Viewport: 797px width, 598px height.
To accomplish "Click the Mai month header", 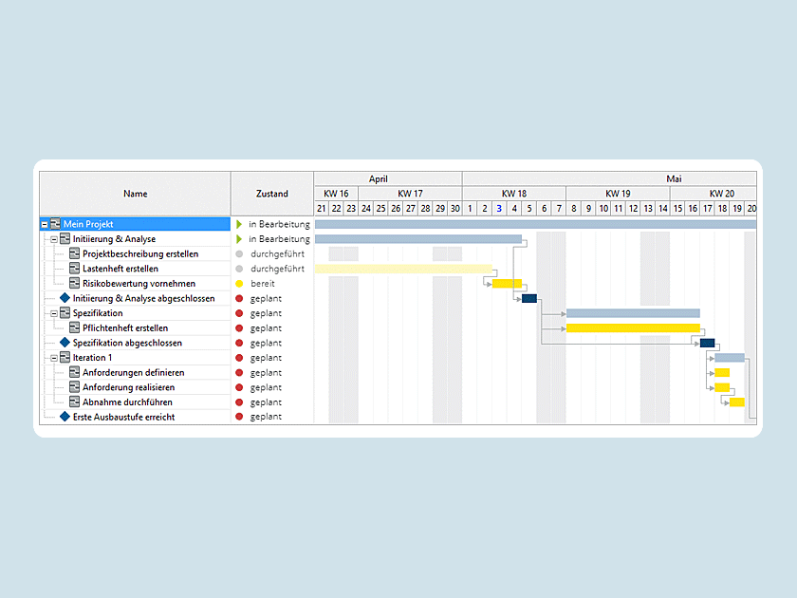I will pyautogui.click(x=674, y=178).
